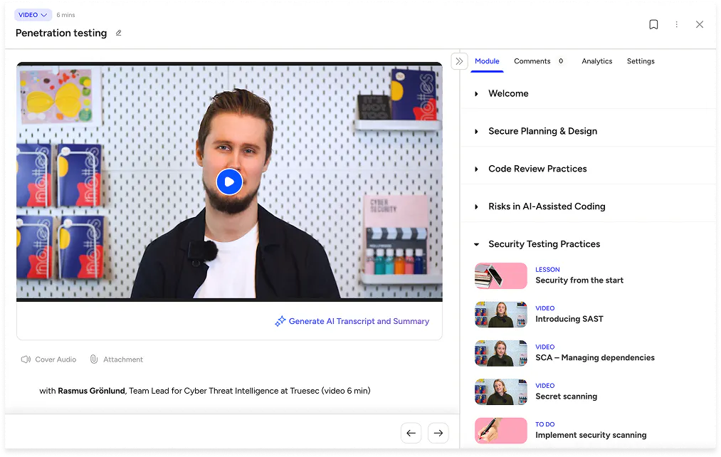Click Cover Audio option
The height and width of the screenshot is (457, 721).
click(48, 359)
